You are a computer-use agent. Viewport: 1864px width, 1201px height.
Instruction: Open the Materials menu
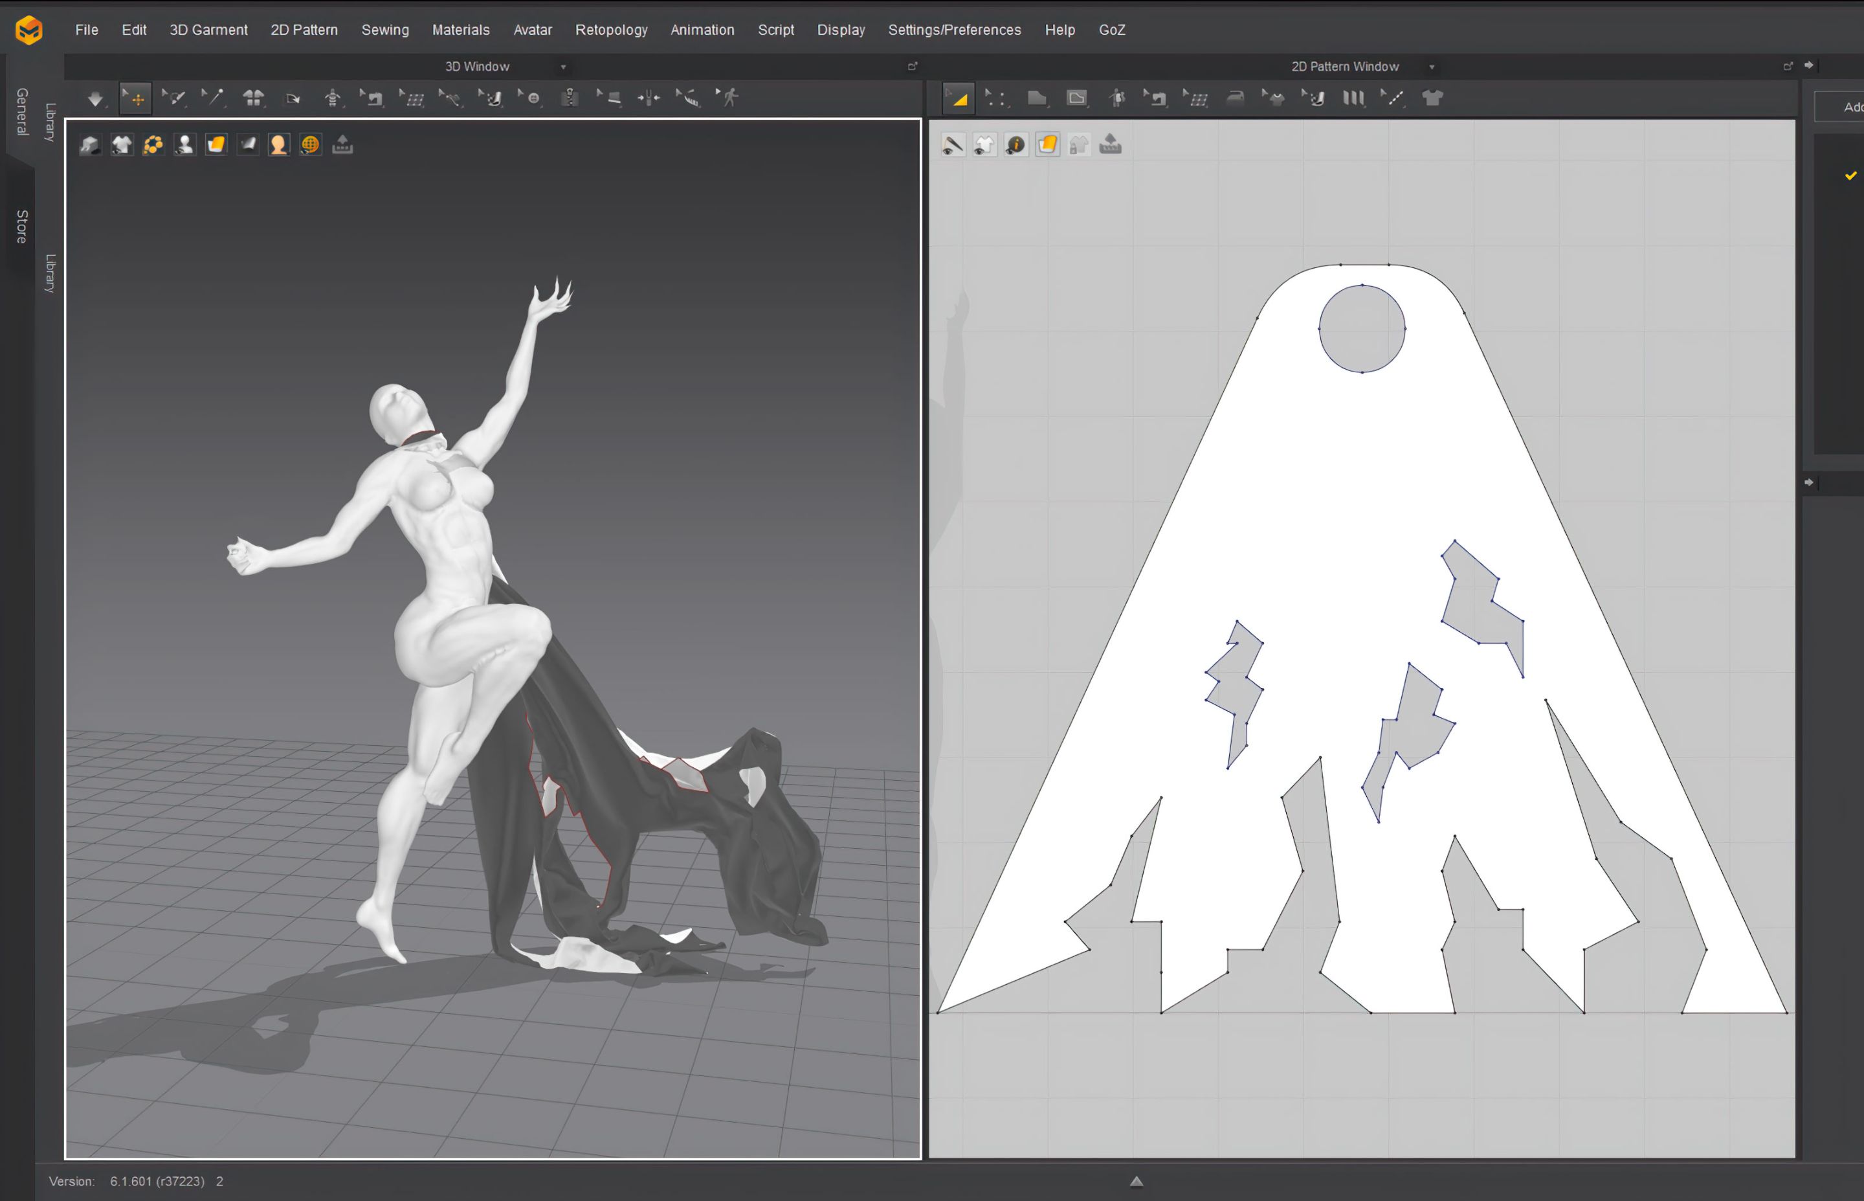461,30
